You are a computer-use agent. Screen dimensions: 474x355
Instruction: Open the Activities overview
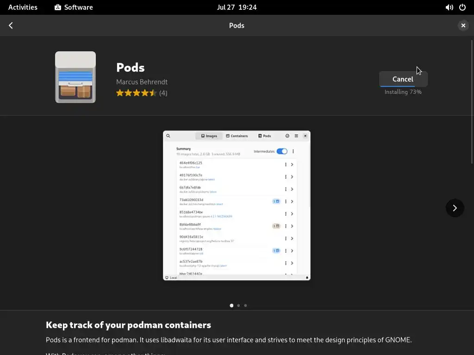[23, 7]
